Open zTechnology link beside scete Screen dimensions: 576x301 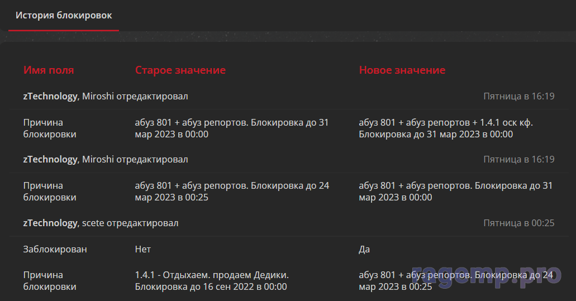click(x=50, y=223)
